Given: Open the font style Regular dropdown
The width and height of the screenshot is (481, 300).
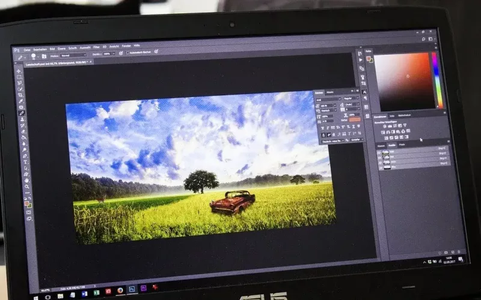Looking at the screenshot, I should coord(351,98).
